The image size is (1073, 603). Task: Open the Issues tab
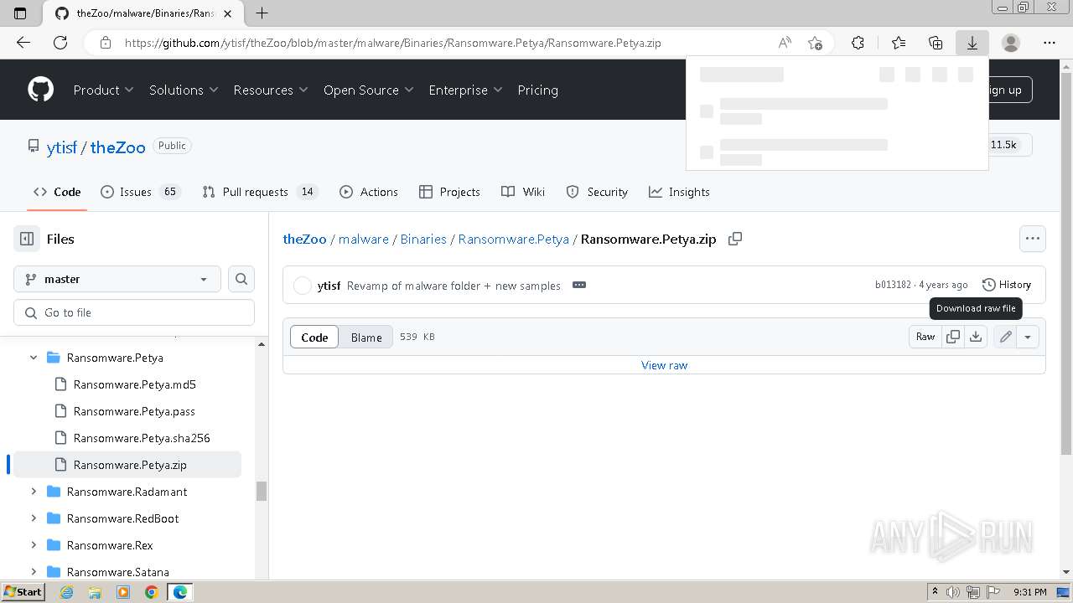point(140,192)
